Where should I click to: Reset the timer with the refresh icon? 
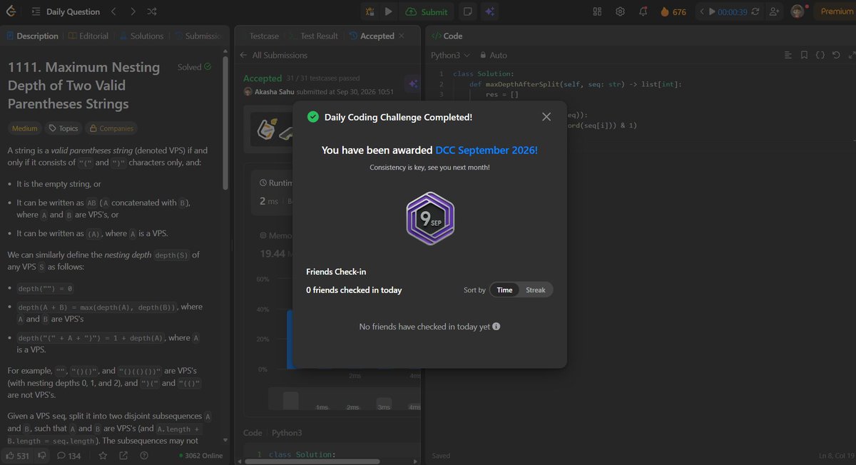click(x=755, y=11)
